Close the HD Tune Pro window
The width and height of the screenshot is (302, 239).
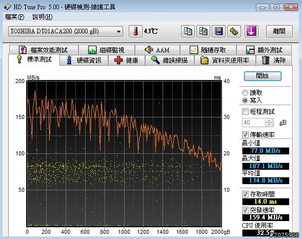pos(291,7)
